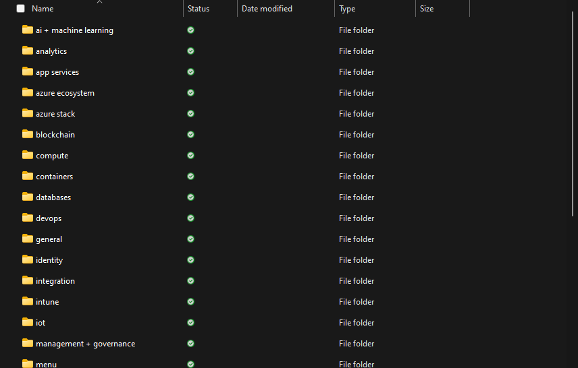Image resolution: width=578 pixels, height=368 pixels.
Task: Sort by the Name column header
Action: tap(43, 9)
